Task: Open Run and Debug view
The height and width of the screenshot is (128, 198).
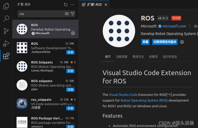Action: click(x=6, y=44)
